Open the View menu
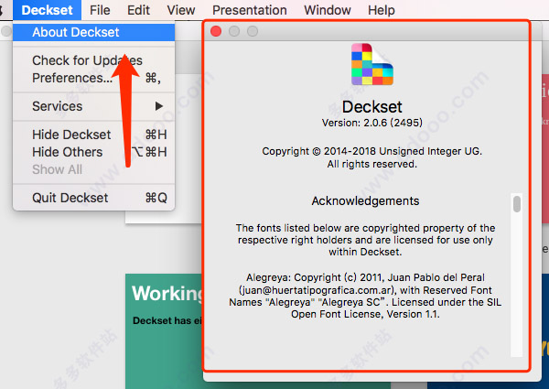 coord(181,10)
